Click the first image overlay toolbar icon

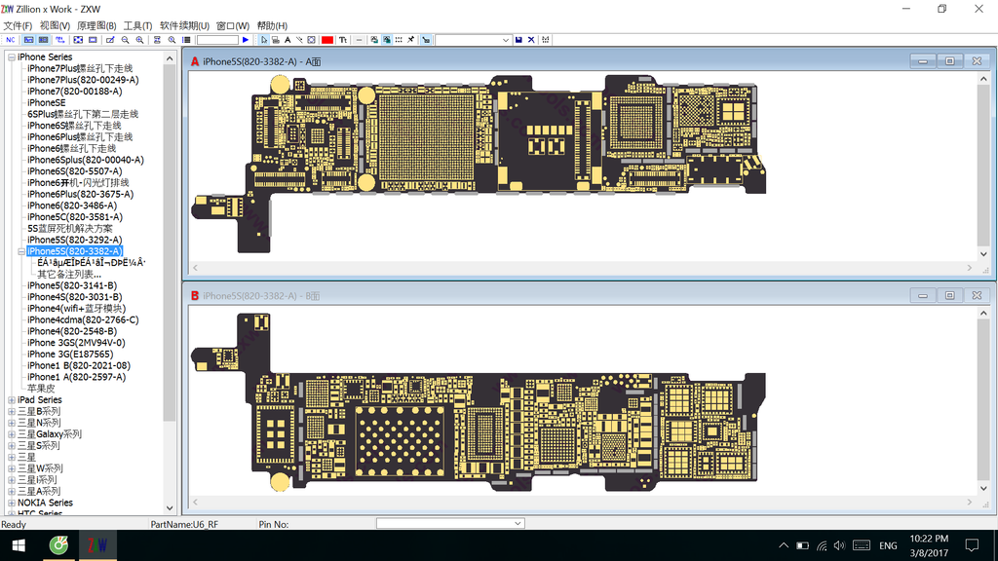click(374, 39)
